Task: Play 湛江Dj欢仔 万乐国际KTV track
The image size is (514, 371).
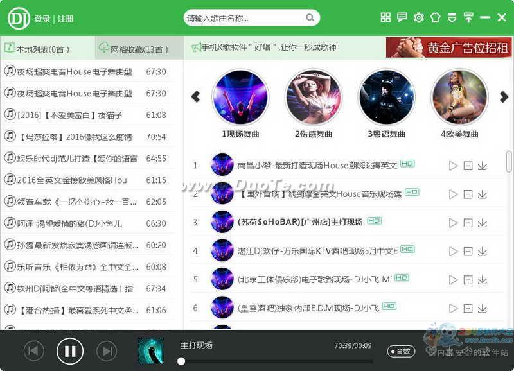Action: point(453,251)
